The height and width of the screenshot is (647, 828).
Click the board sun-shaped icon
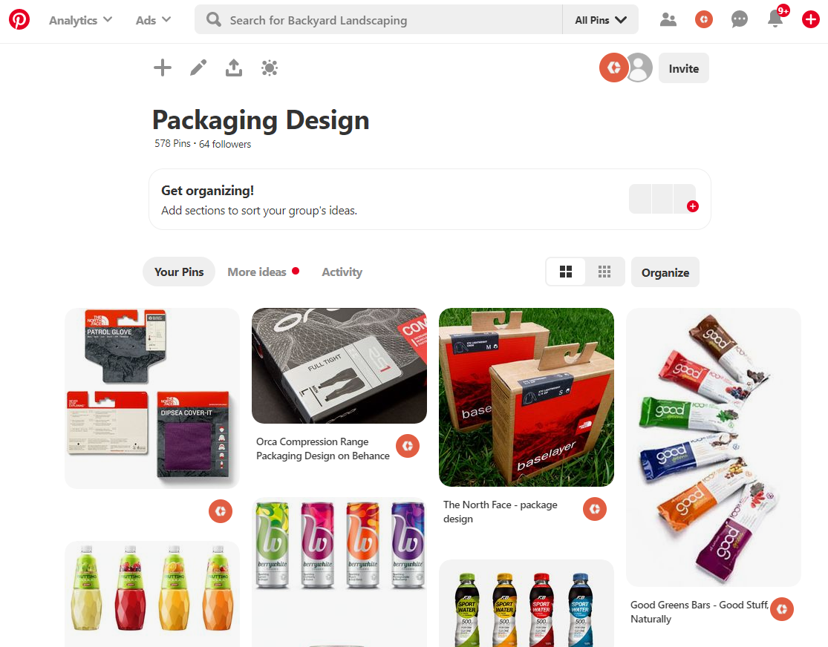tap(270, 68)
